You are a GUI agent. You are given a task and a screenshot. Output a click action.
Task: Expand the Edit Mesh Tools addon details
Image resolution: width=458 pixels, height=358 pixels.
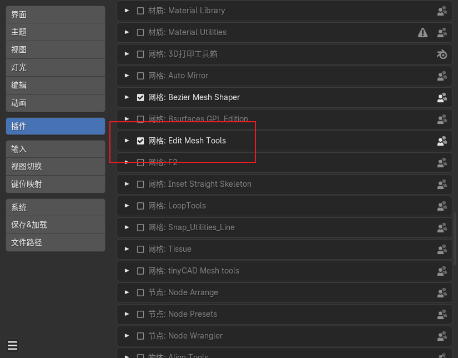tap(127, 141)
